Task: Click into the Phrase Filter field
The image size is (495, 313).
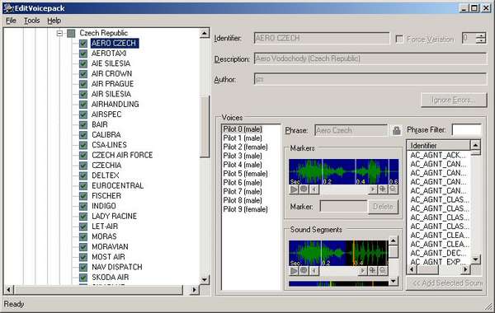Action: (x=466, y=130)
